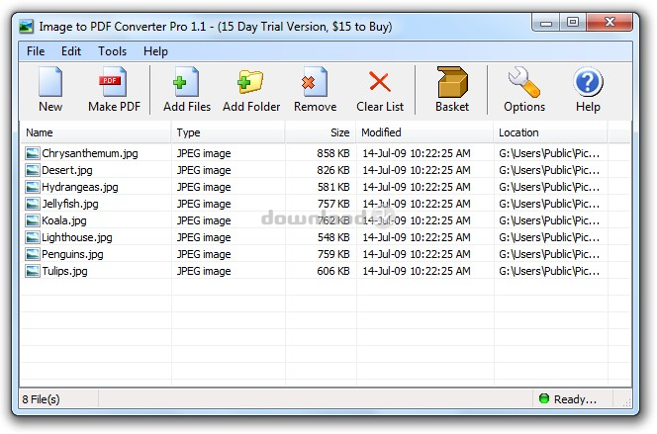657x434 pixels.
Task: Click the New document toolbar icon
Action: click(50, 82)
